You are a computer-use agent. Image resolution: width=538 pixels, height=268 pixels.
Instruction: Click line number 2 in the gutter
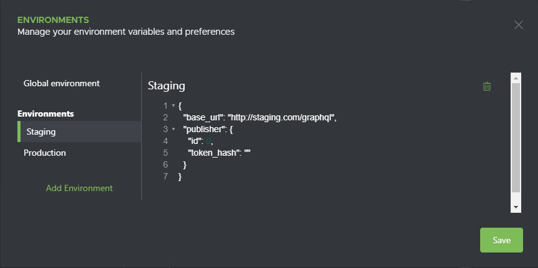[165, 117]
